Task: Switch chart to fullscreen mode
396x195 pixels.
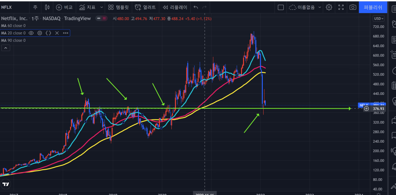Action: pyautogui.click(x=341, y=7)
